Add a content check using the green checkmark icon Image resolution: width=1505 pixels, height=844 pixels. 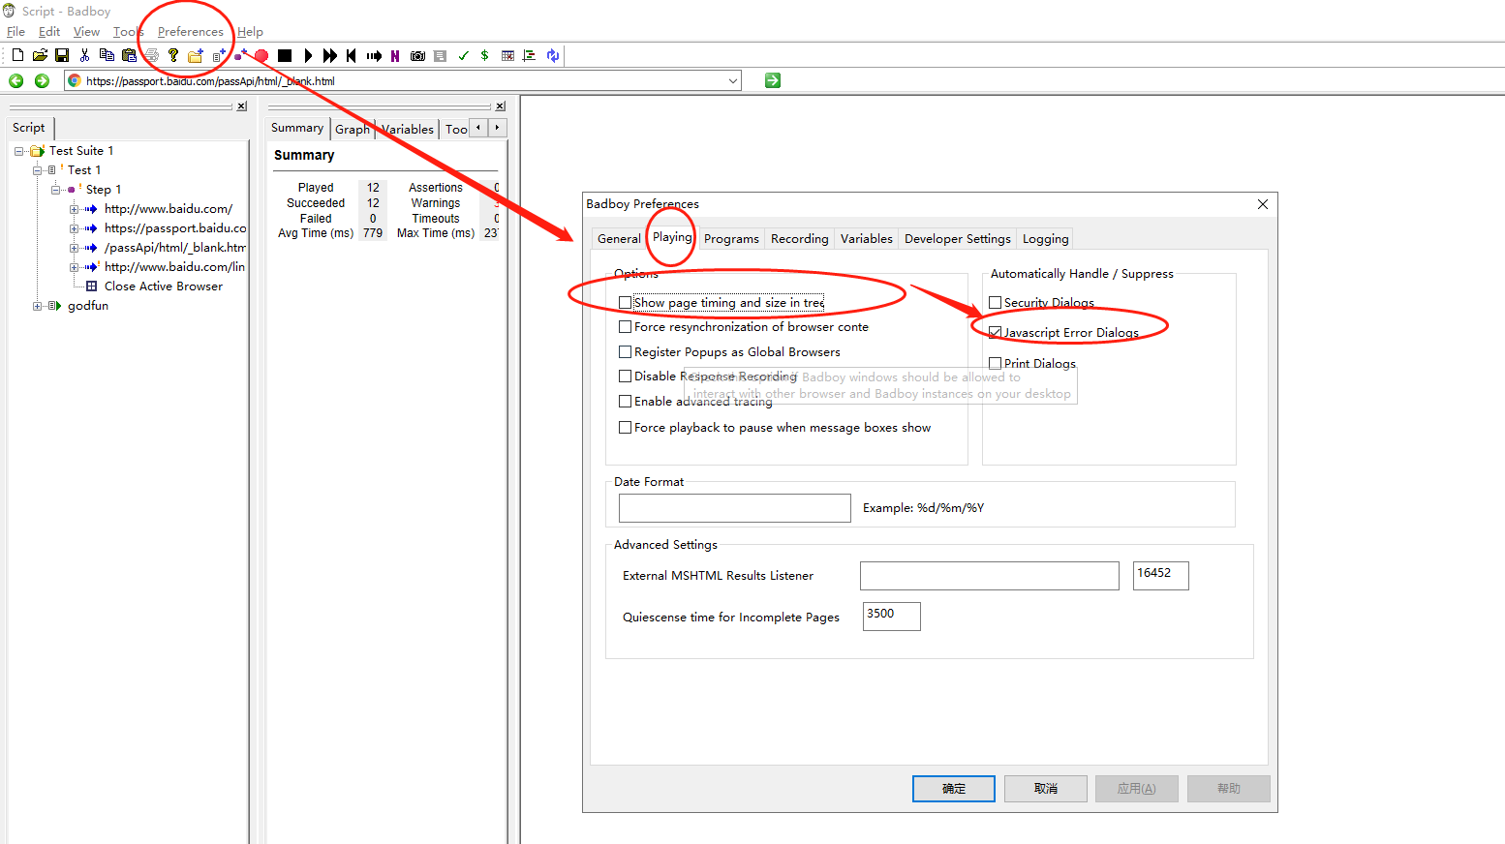(x=463, y=55)
